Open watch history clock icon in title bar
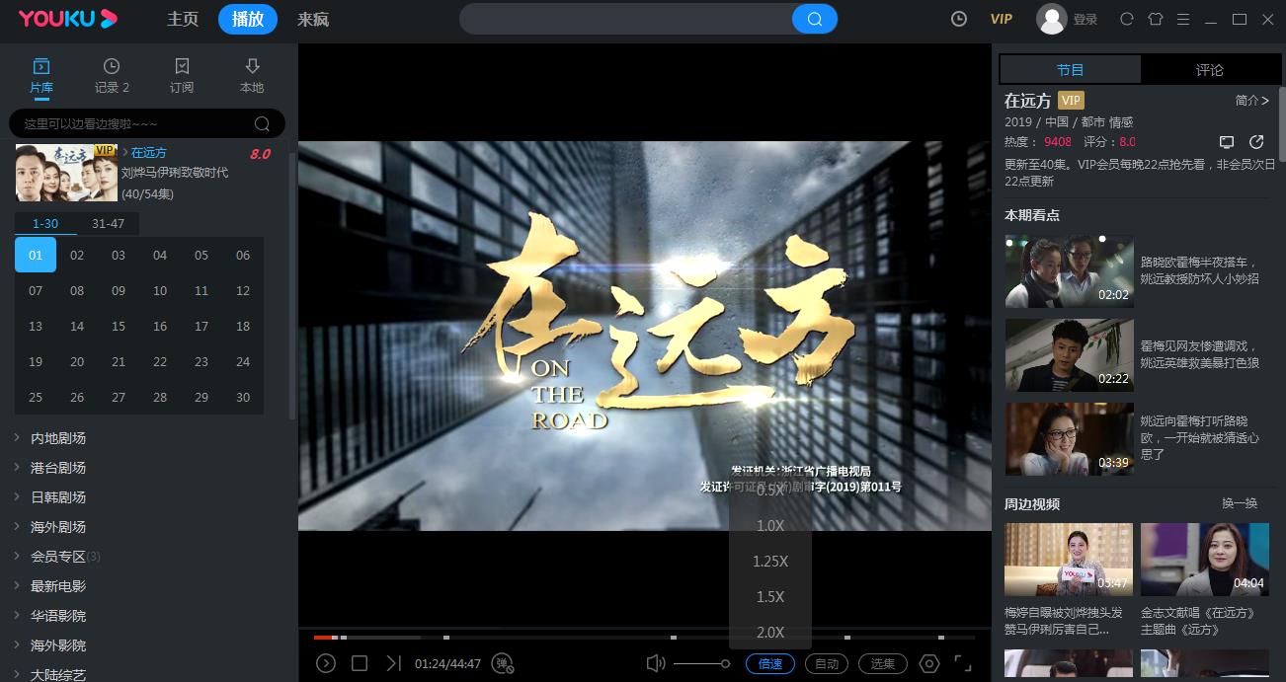1286x682 pixels. point(958,19)
